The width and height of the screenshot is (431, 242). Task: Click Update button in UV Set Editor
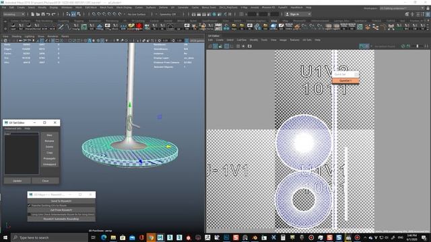coord(17,181)
